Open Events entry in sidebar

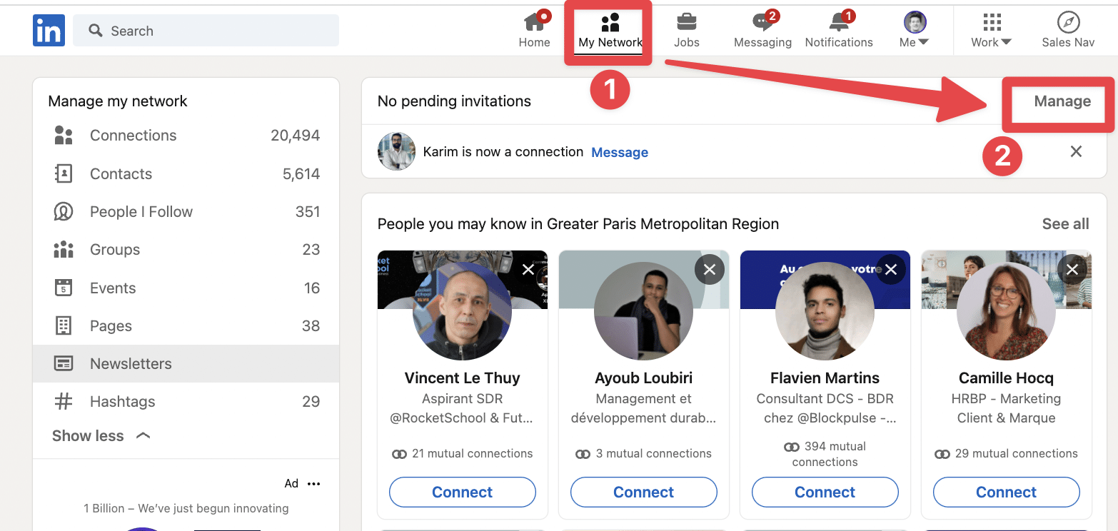tap(186, 288)
